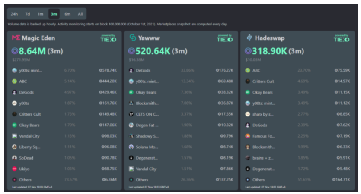Viewport: 361px width, 194px height.
Task: Click the Tiexo logo in Hadeswap card
Action: [x=342, y=38]
